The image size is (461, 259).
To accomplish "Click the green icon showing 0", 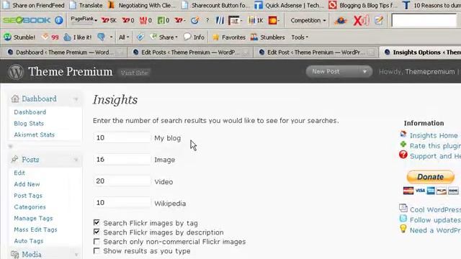I will (164, 20).
